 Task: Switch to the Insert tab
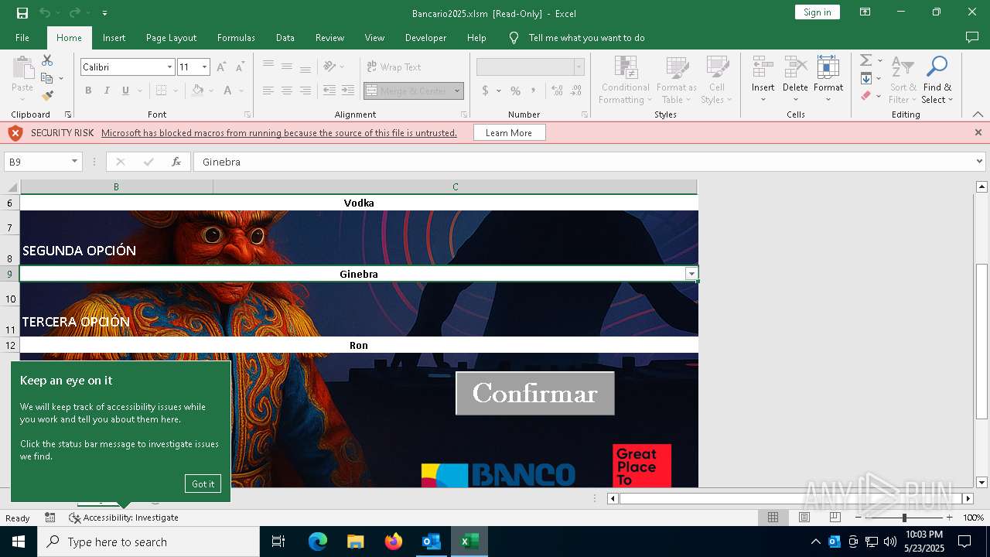pos(114,38)
